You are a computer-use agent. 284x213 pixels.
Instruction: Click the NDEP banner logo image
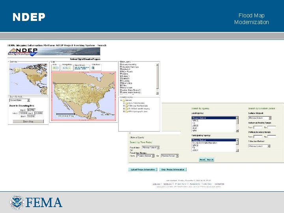(54, 52)
